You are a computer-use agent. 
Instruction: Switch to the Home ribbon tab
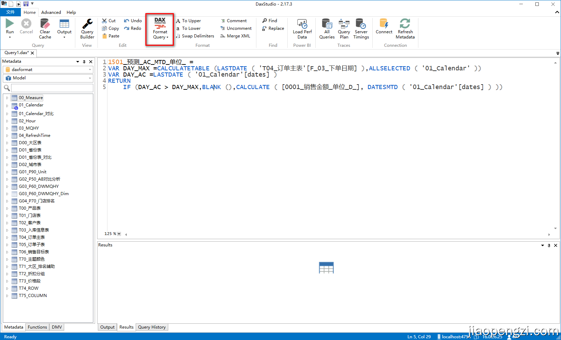tap(29, 12)
